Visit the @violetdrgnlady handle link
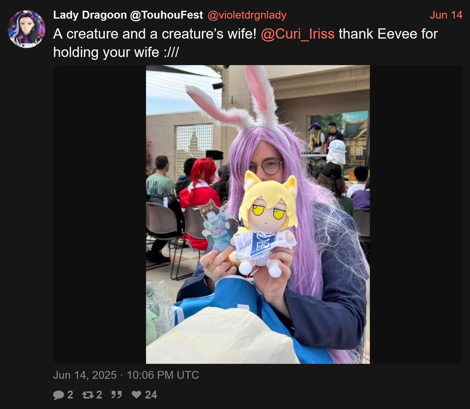 click(x=247, y=15)
